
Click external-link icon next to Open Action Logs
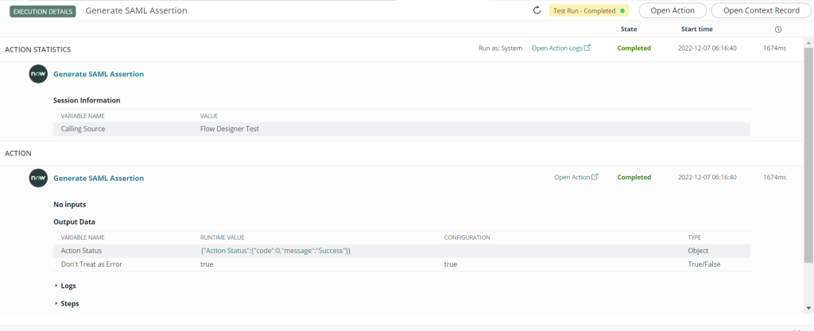[x=587, y=48]
